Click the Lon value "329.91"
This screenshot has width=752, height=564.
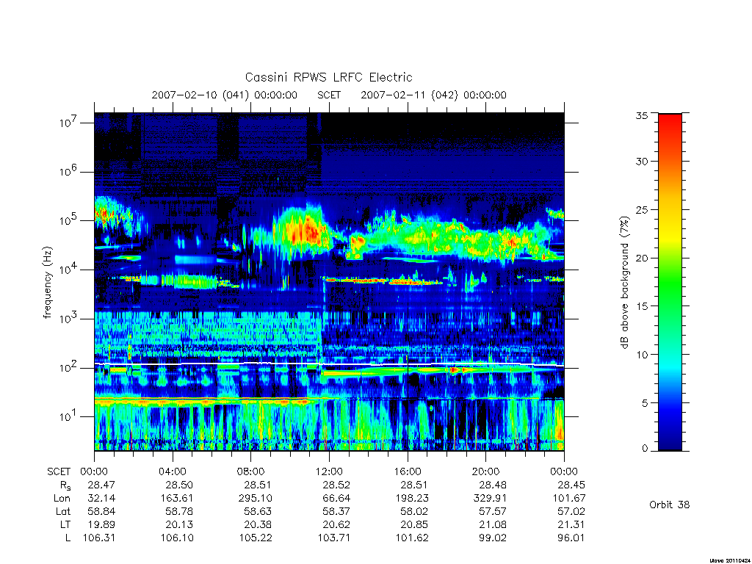pyautogui.click(x=490, y=499)
